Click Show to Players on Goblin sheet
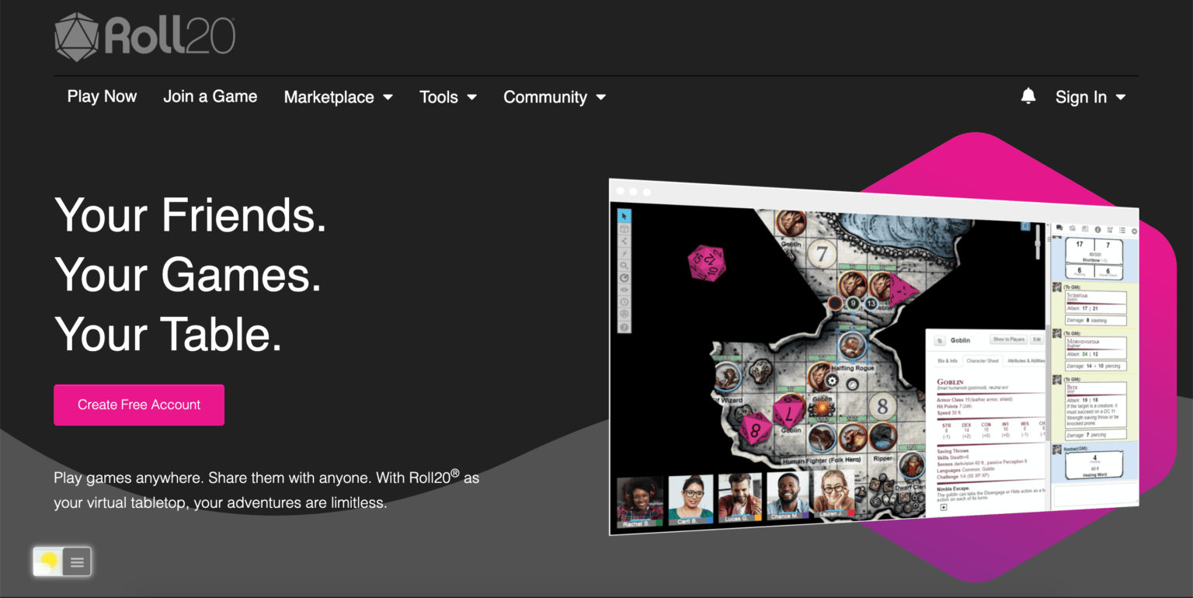 point(1008,339)
